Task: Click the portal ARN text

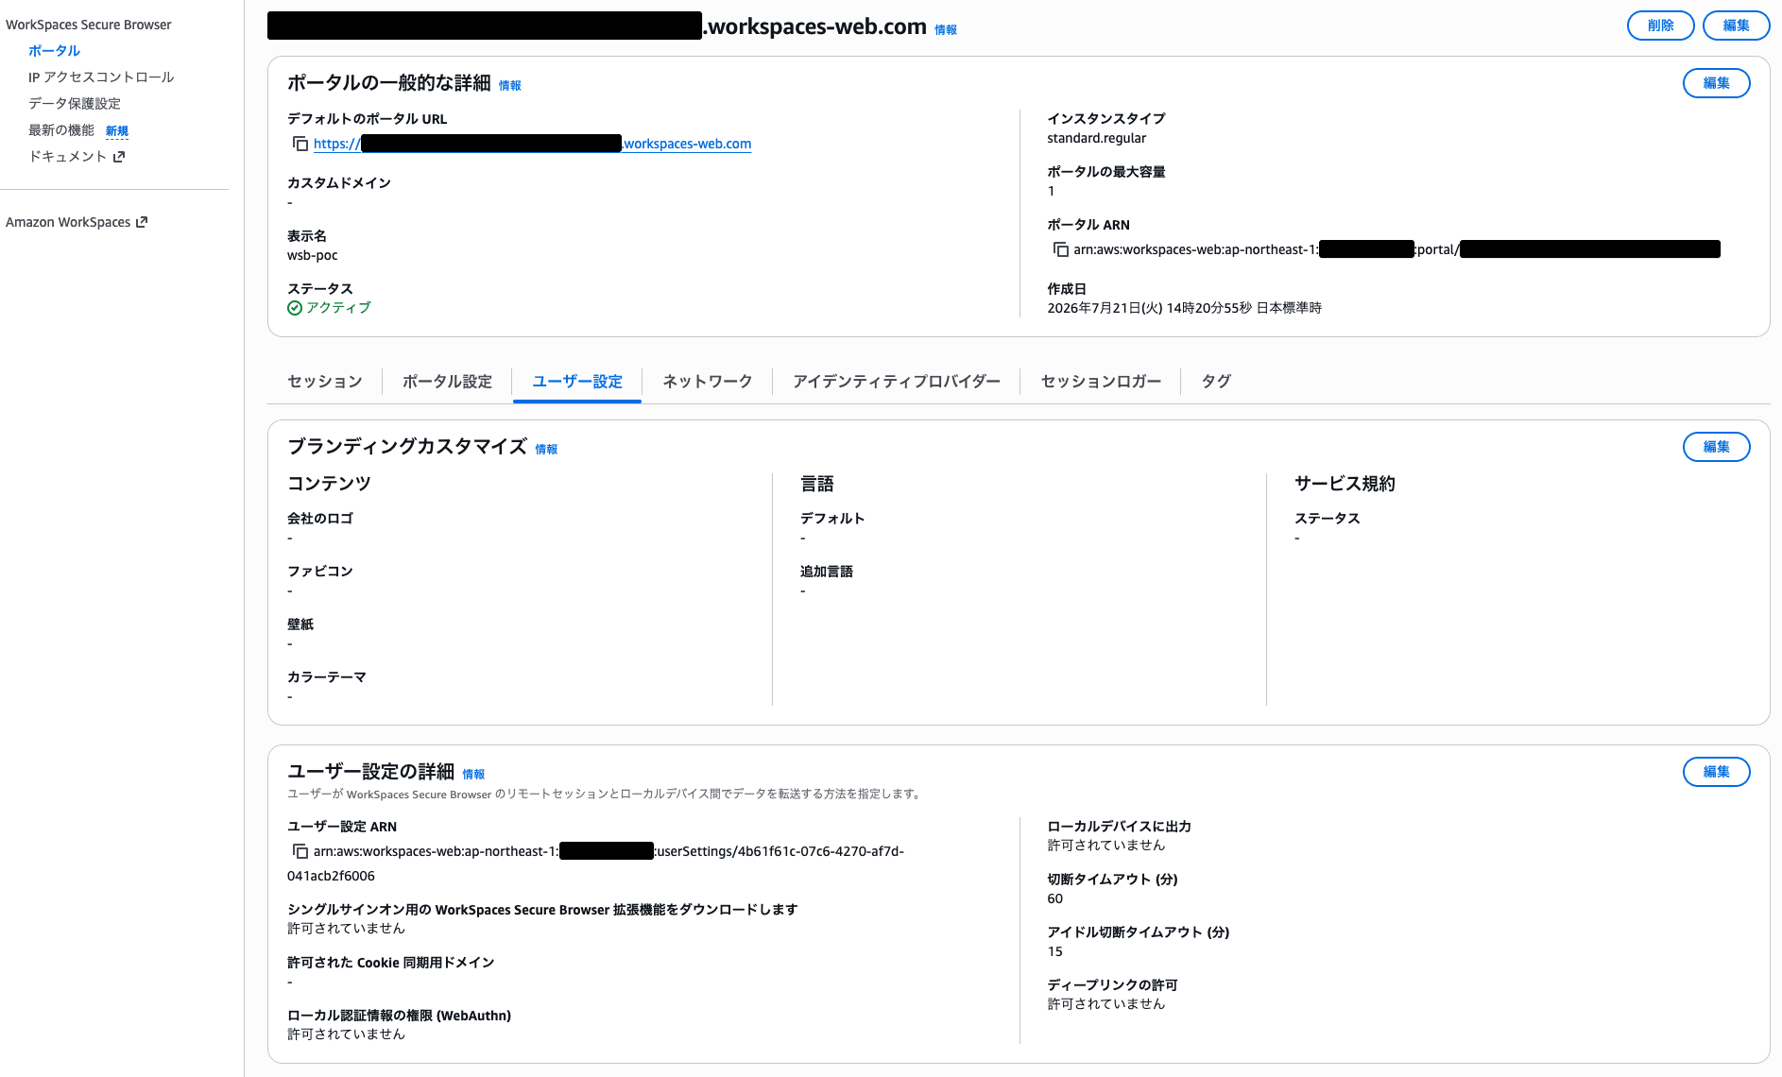Action: [1396, 249]
